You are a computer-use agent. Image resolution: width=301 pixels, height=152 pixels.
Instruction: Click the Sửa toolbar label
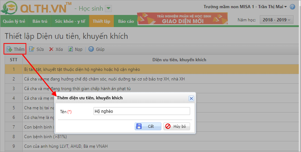tap(40, 49)
